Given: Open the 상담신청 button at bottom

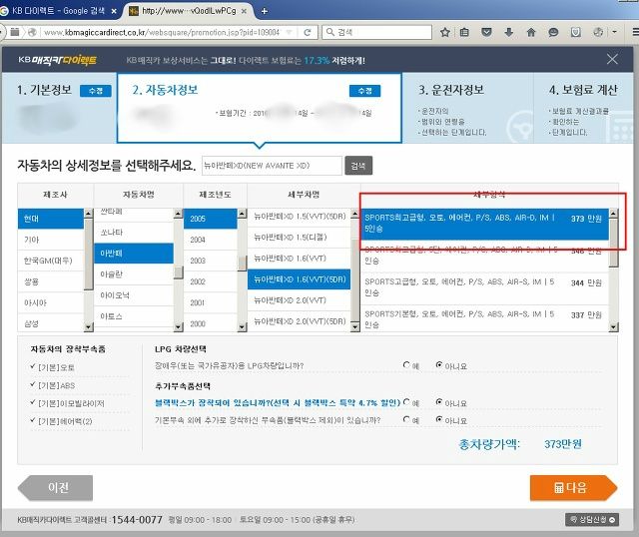Looking at the screenshot, I should click(592, 519).
